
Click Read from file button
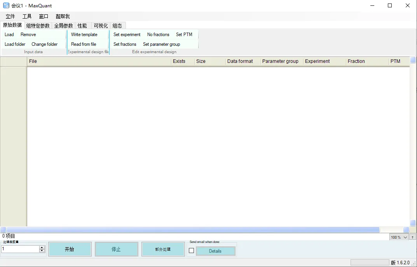point(84,44)
